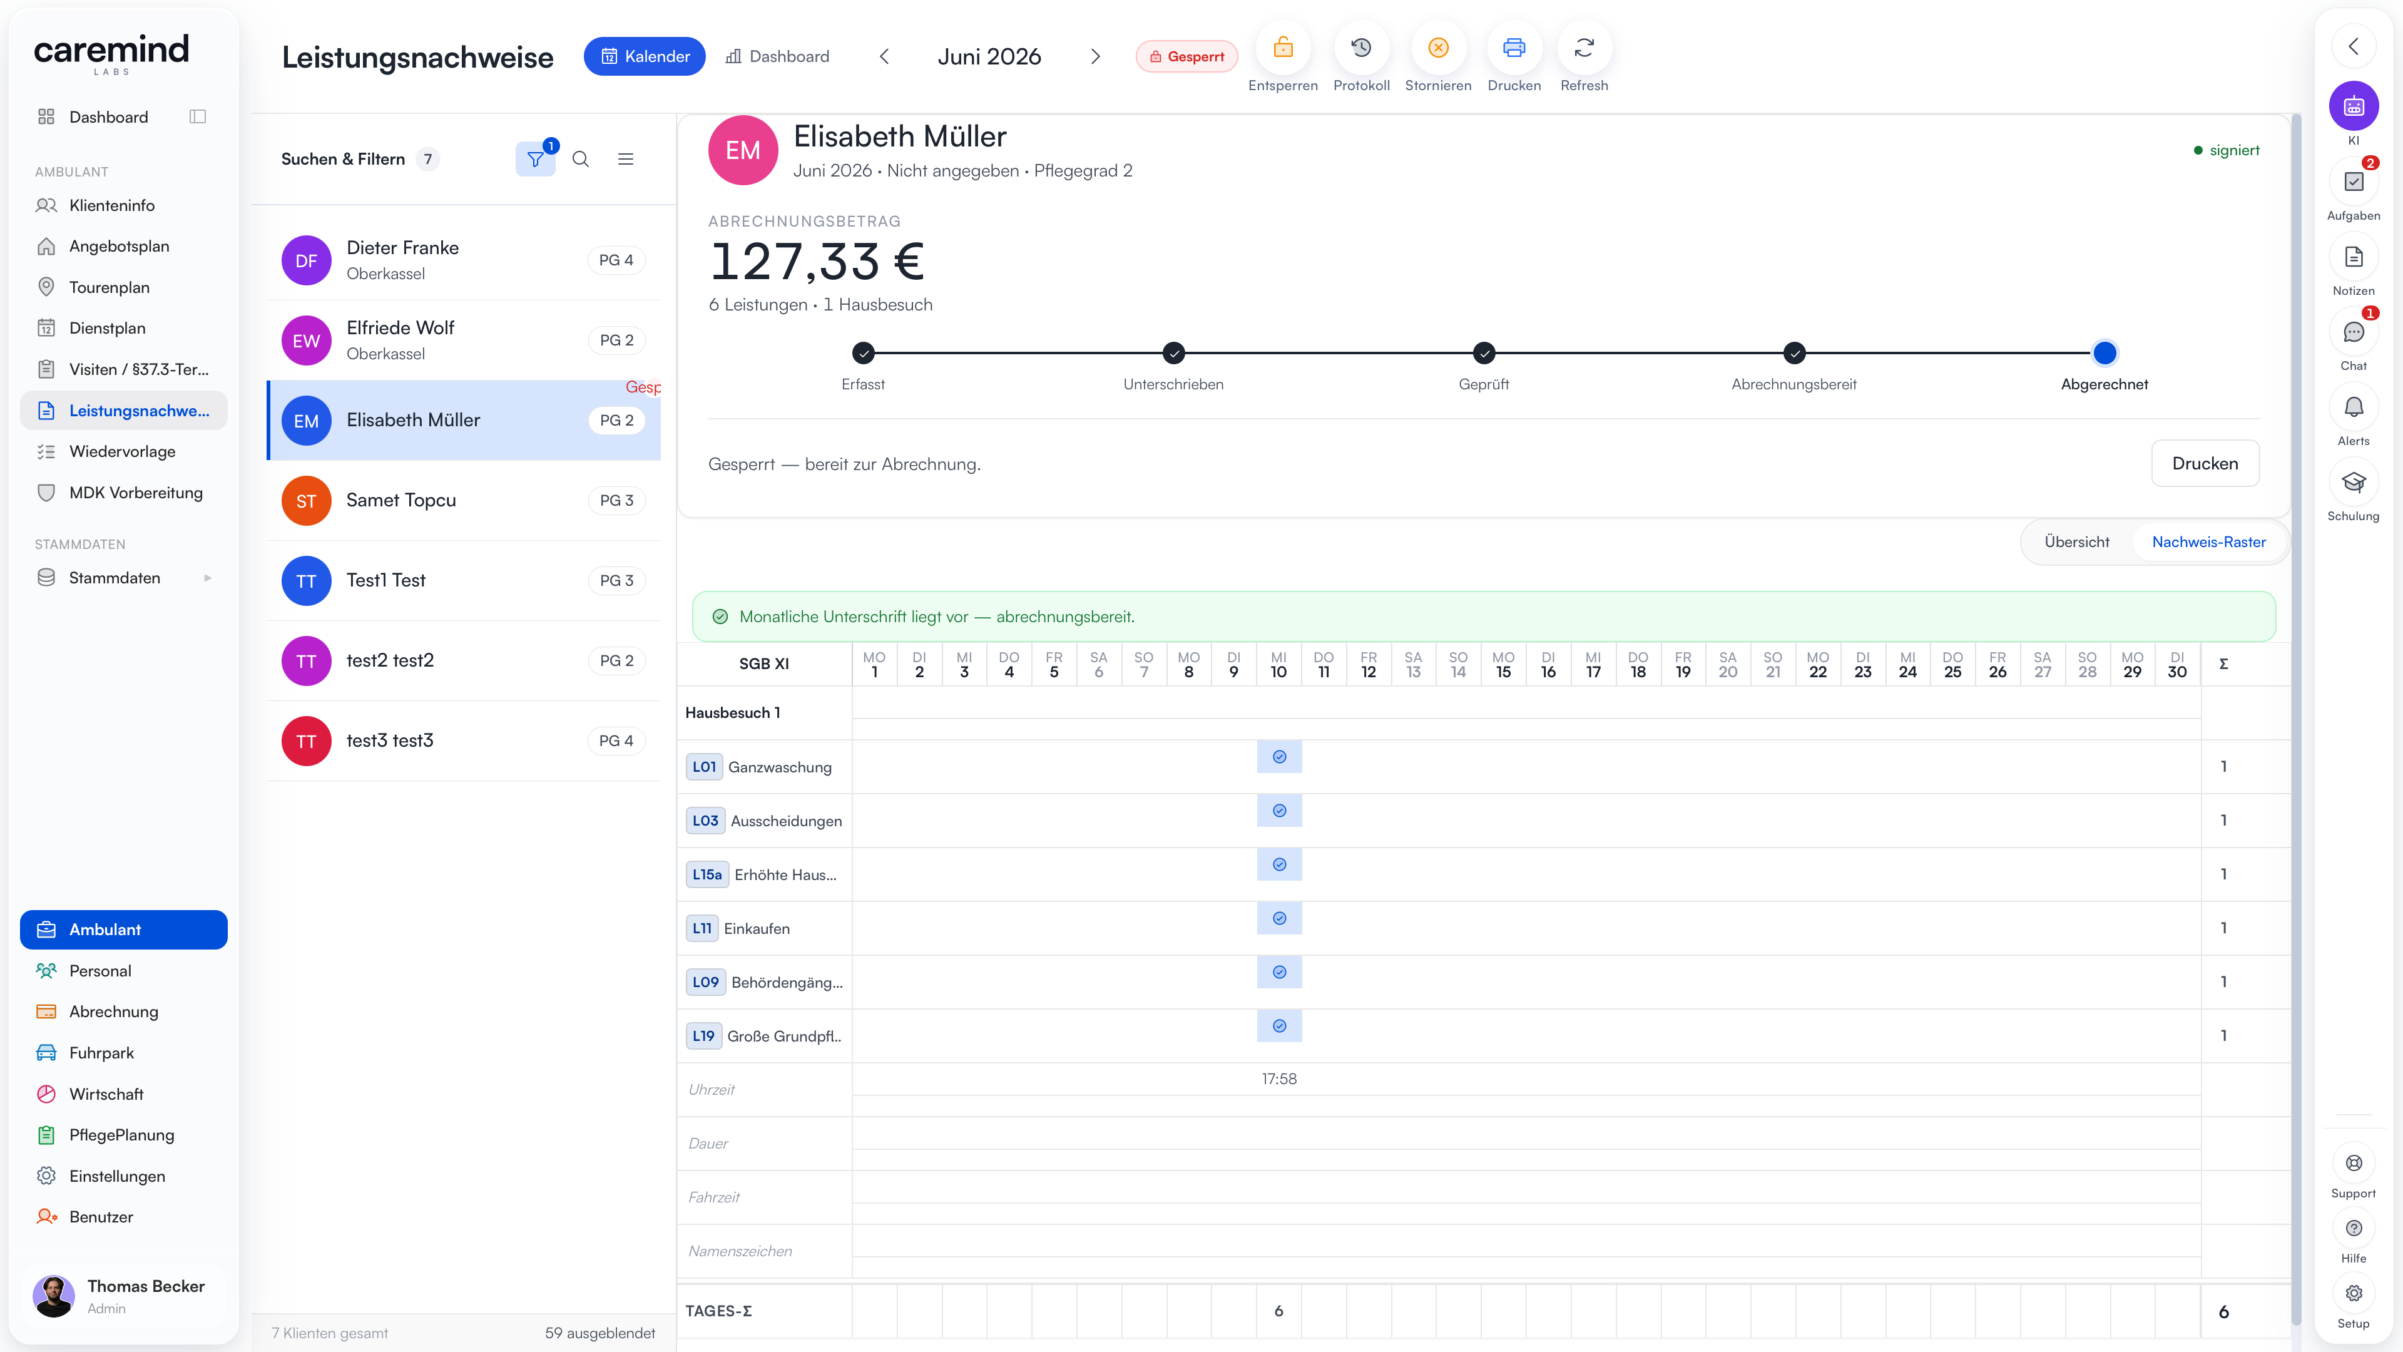The width and height of the screenshot is (2403, 1352).
Task: Expand the Stammdaten submenu arrow
Action: point(207,578)
